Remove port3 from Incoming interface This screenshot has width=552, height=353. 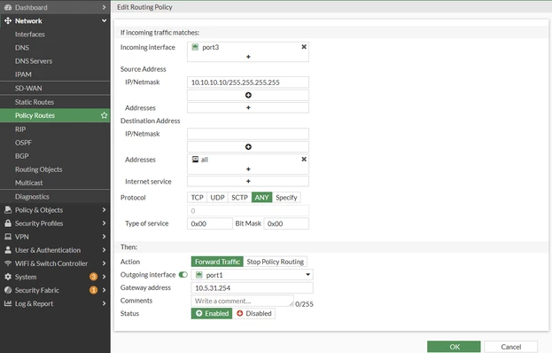click(x=304, y=47)
